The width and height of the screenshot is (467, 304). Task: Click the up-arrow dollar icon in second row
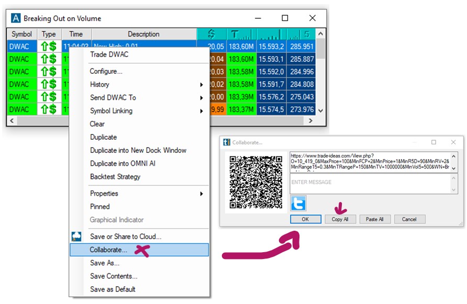49,59
